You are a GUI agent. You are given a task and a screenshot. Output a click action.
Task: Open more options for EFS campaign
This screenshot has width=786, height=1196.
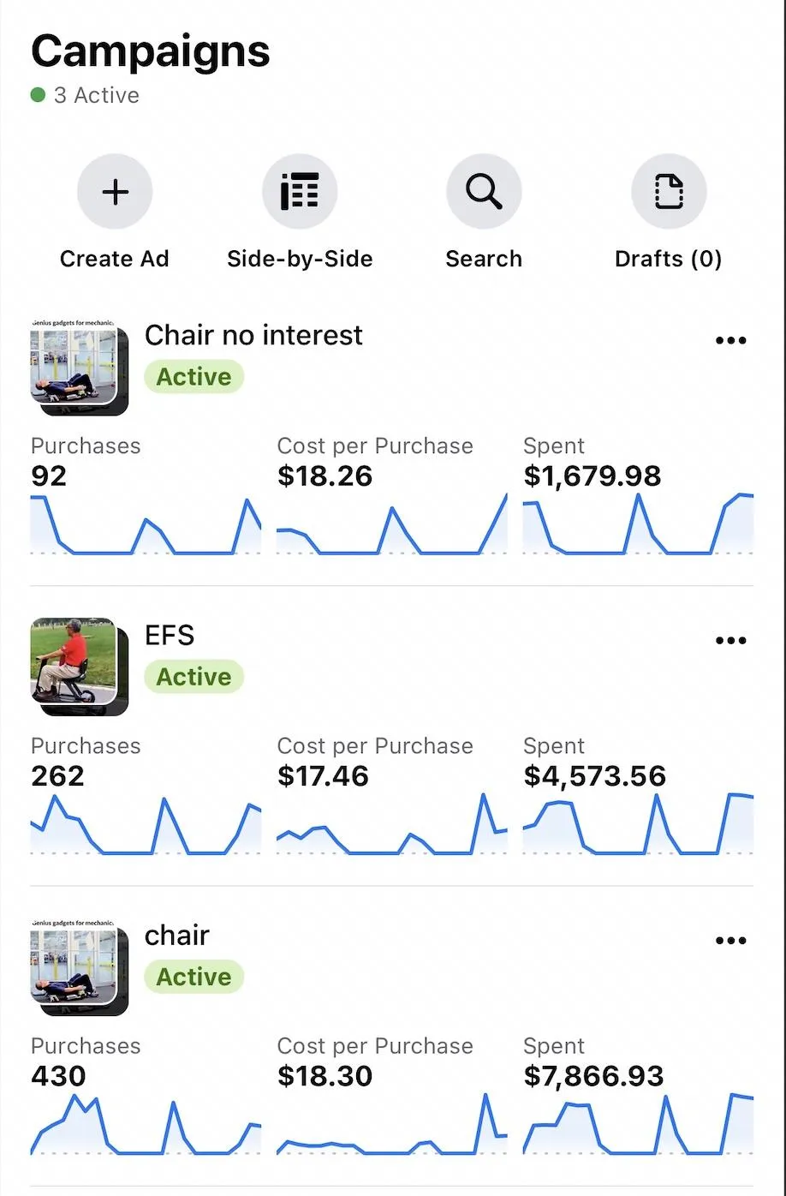(730, 640)
